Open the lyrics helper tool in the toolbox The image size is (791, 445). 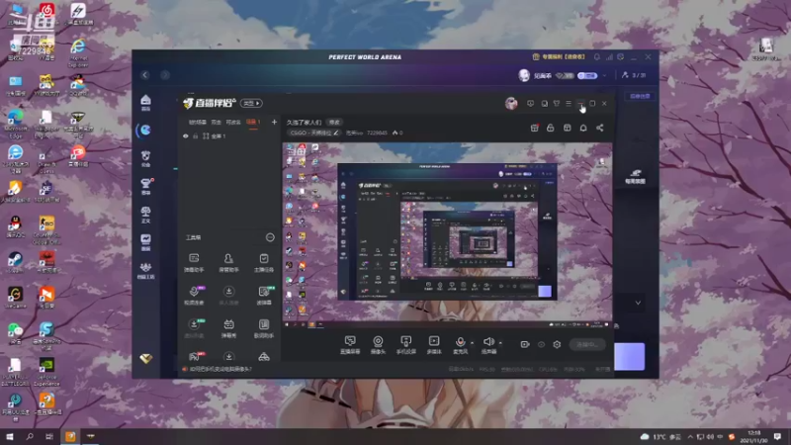coord(263,328)
